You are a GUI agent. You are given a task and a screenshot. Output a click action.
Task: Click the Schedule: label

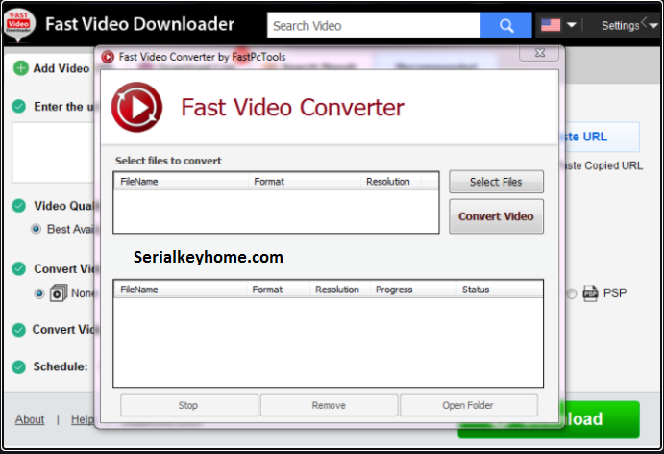point(61,366)
